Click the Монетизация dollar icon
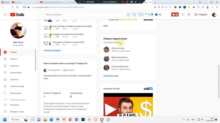220x123 pixels. [5, 93]
